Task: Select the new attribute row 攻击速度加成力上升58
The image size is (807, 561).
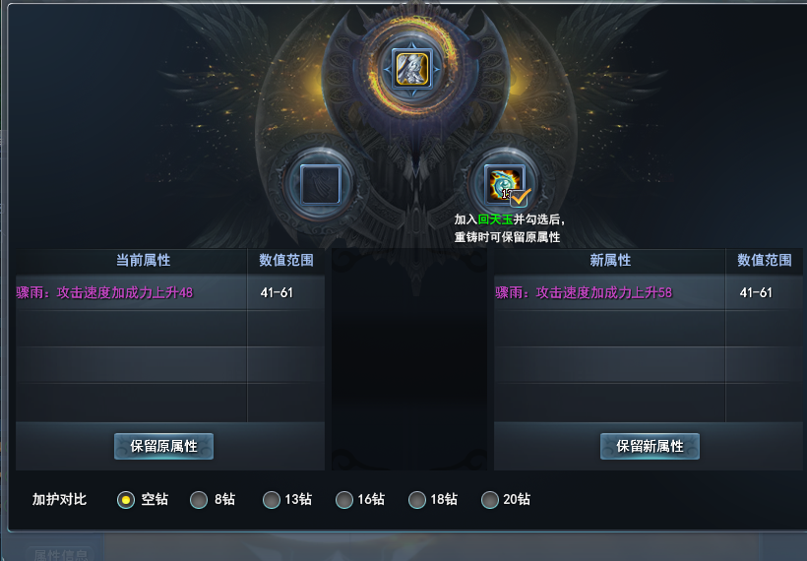Action: tap(649, 292)
